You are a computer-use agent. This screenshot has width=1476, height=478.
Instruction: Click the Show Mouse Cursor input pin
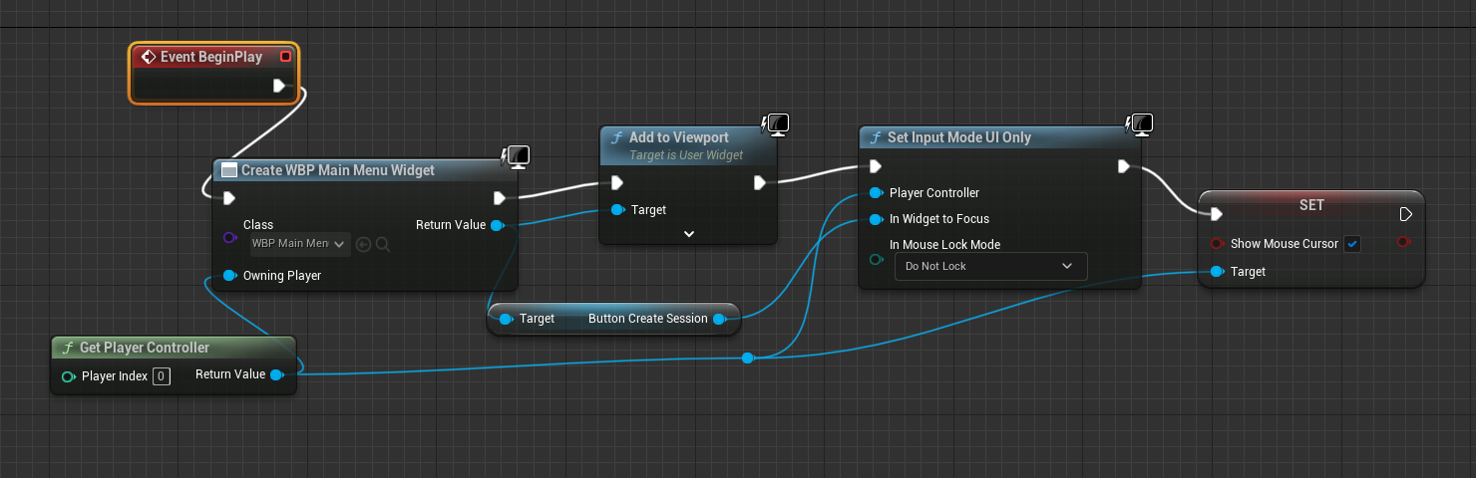click(1216, 243)
